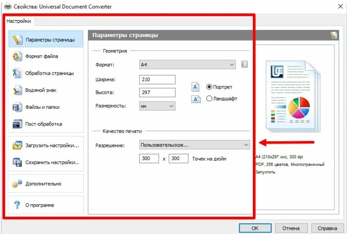This screenshot has width=347, height=234.
Task: Open the О программе page
Action: pos(46,205)
